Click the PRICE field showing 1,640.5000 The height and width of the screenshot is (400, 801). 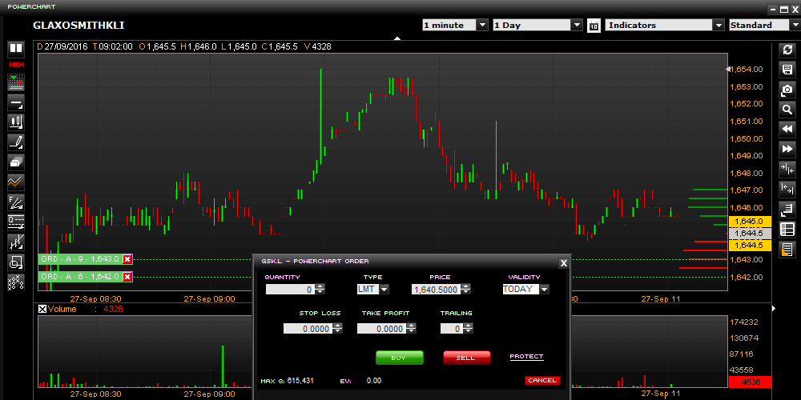point(436,290)
